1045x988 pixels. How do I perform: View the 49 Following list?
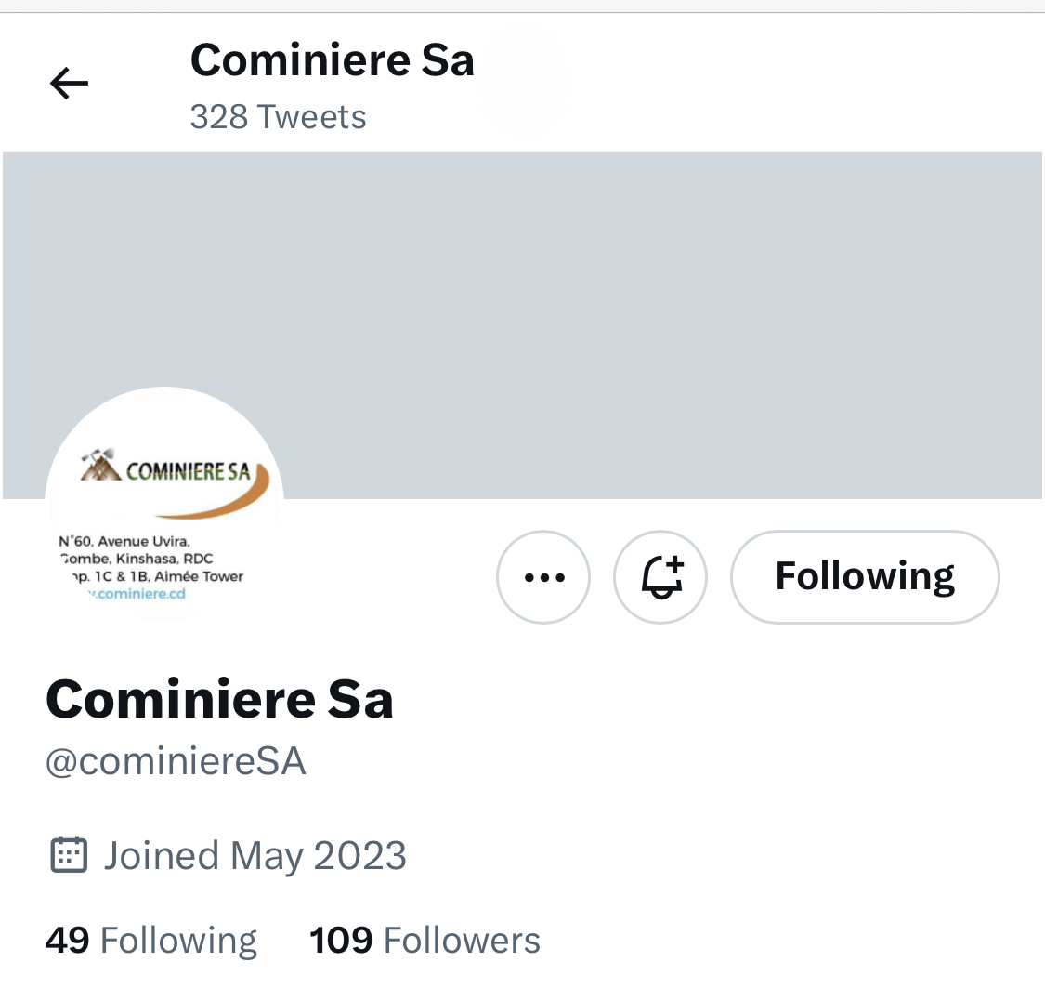[151, 941]
